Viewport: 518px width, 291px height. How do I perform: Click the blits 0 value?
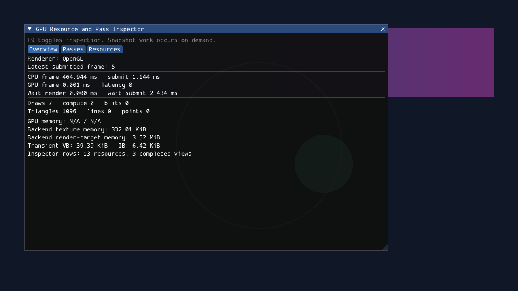(x=117, y=103)
